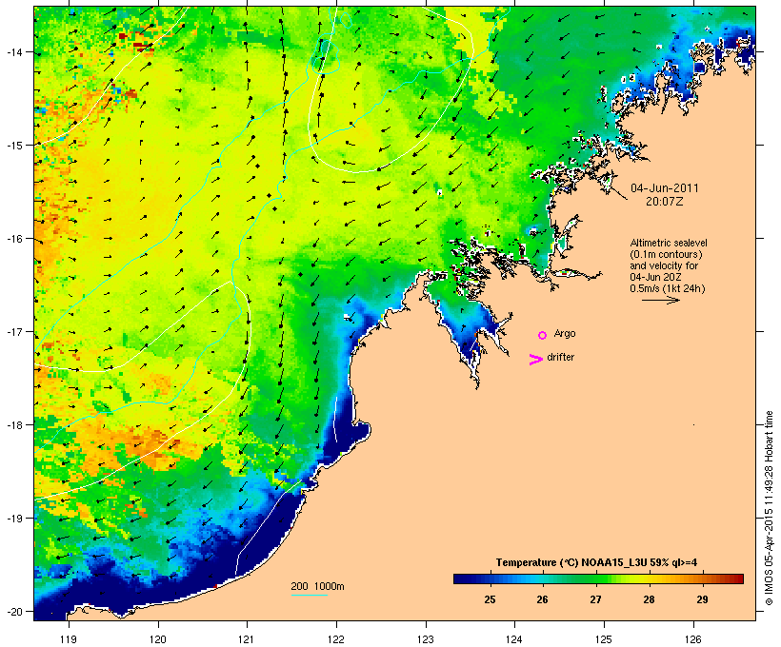
Task: Click the '(0.1m contours)' text
Action: point(666,254)
